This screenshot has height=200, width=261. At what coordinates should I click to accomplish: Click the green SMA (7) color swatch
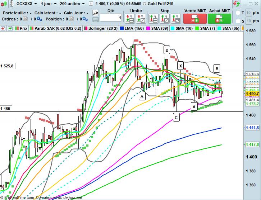197,28
